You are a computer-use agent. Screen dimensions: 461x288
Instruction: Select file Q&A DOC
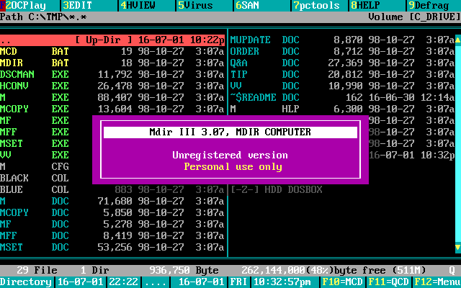point(342,63)
